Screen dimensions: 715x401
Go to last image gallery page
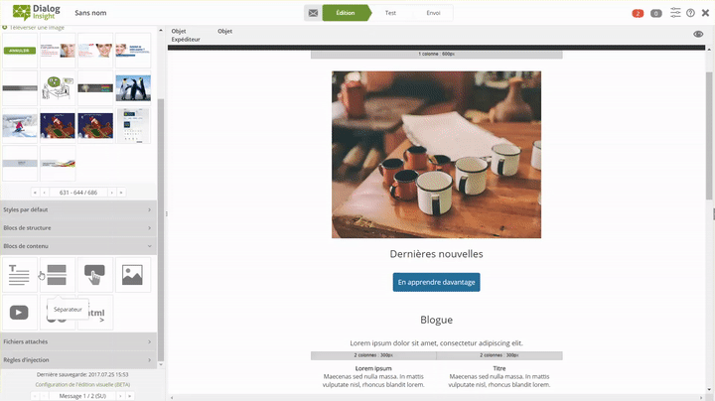[x=121, y=193]
